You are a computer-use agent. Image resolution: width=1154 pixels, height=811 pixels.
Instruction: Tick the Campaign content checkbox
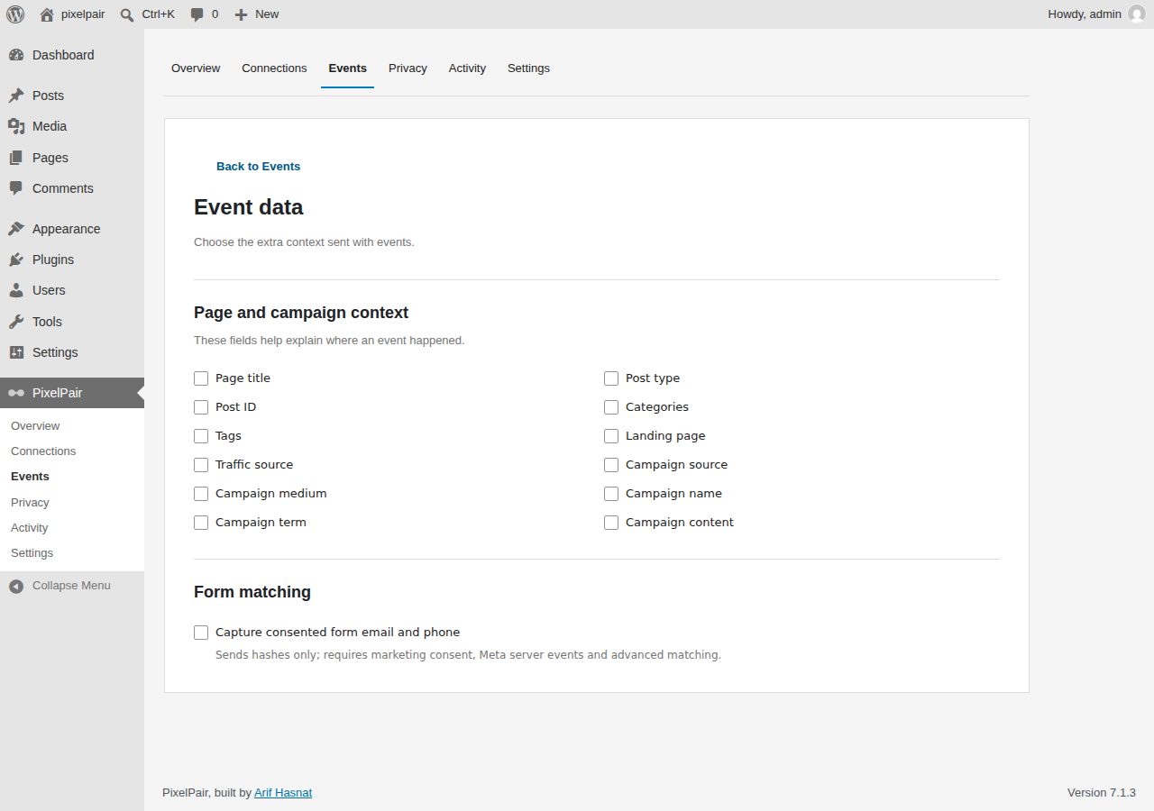tap(611, 523)
